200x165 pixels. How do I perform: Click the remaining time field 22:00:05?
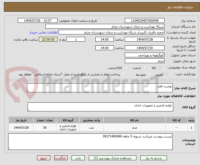pos(48,39)
